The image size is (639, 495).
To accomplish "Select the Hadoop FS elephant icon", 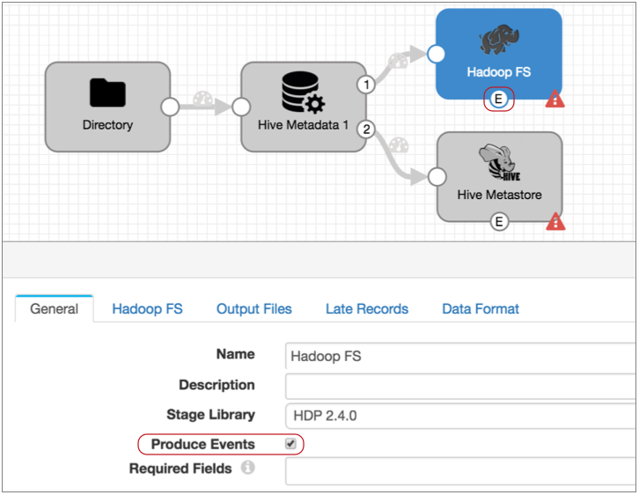I will click(498, 41).
